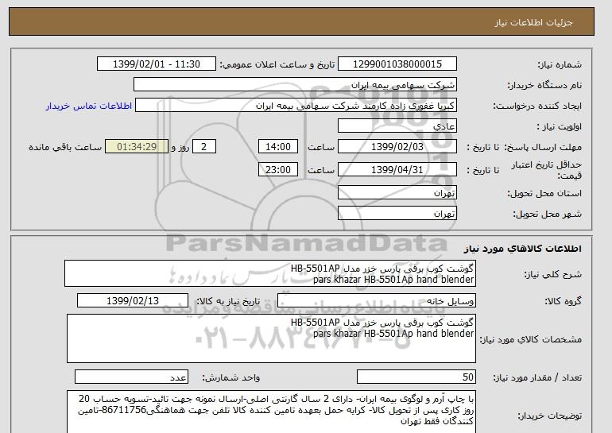This screenshot has height=433, width=612.
Task: Click the label اولویت نیاز
Action: pos(560,126)
